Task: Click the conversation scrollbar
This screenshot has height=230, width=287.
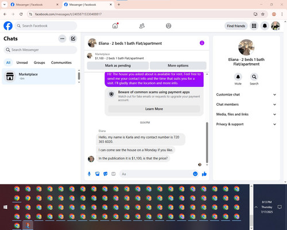Action: click(207, 143)
